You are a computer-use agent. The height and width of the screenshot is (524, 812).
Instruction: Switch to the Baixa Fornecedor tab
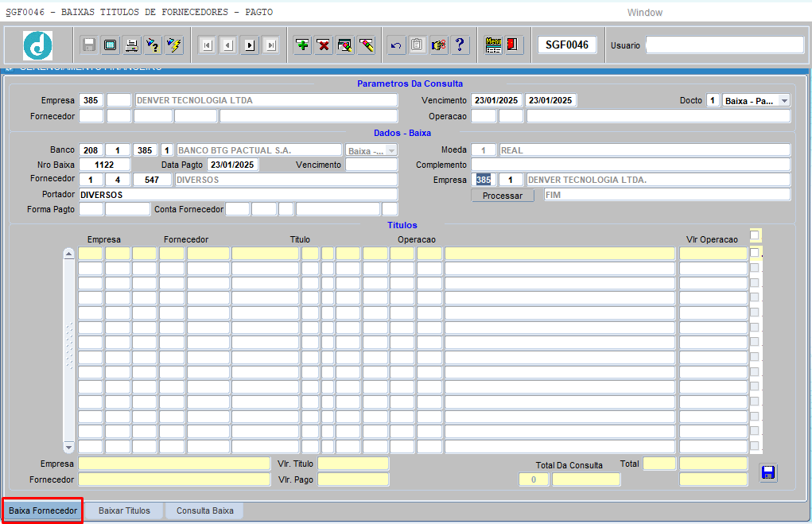[x=43, y=510]
